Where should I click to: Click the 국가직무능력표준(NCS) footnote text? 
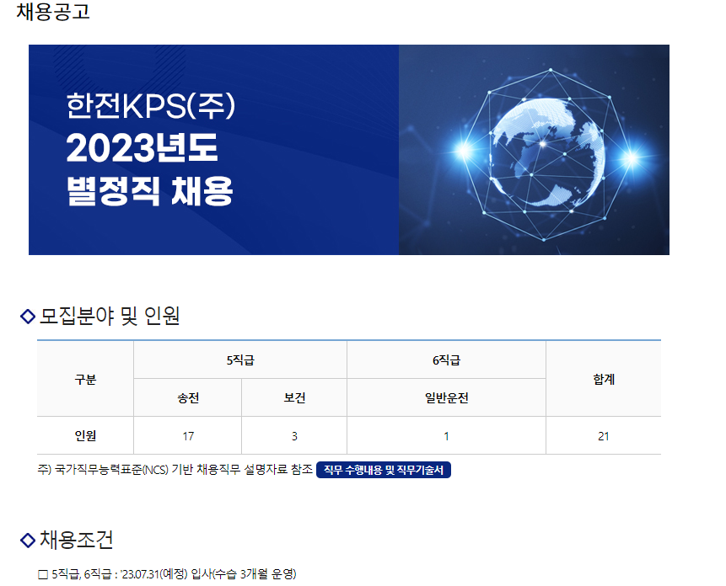[175, 470]
